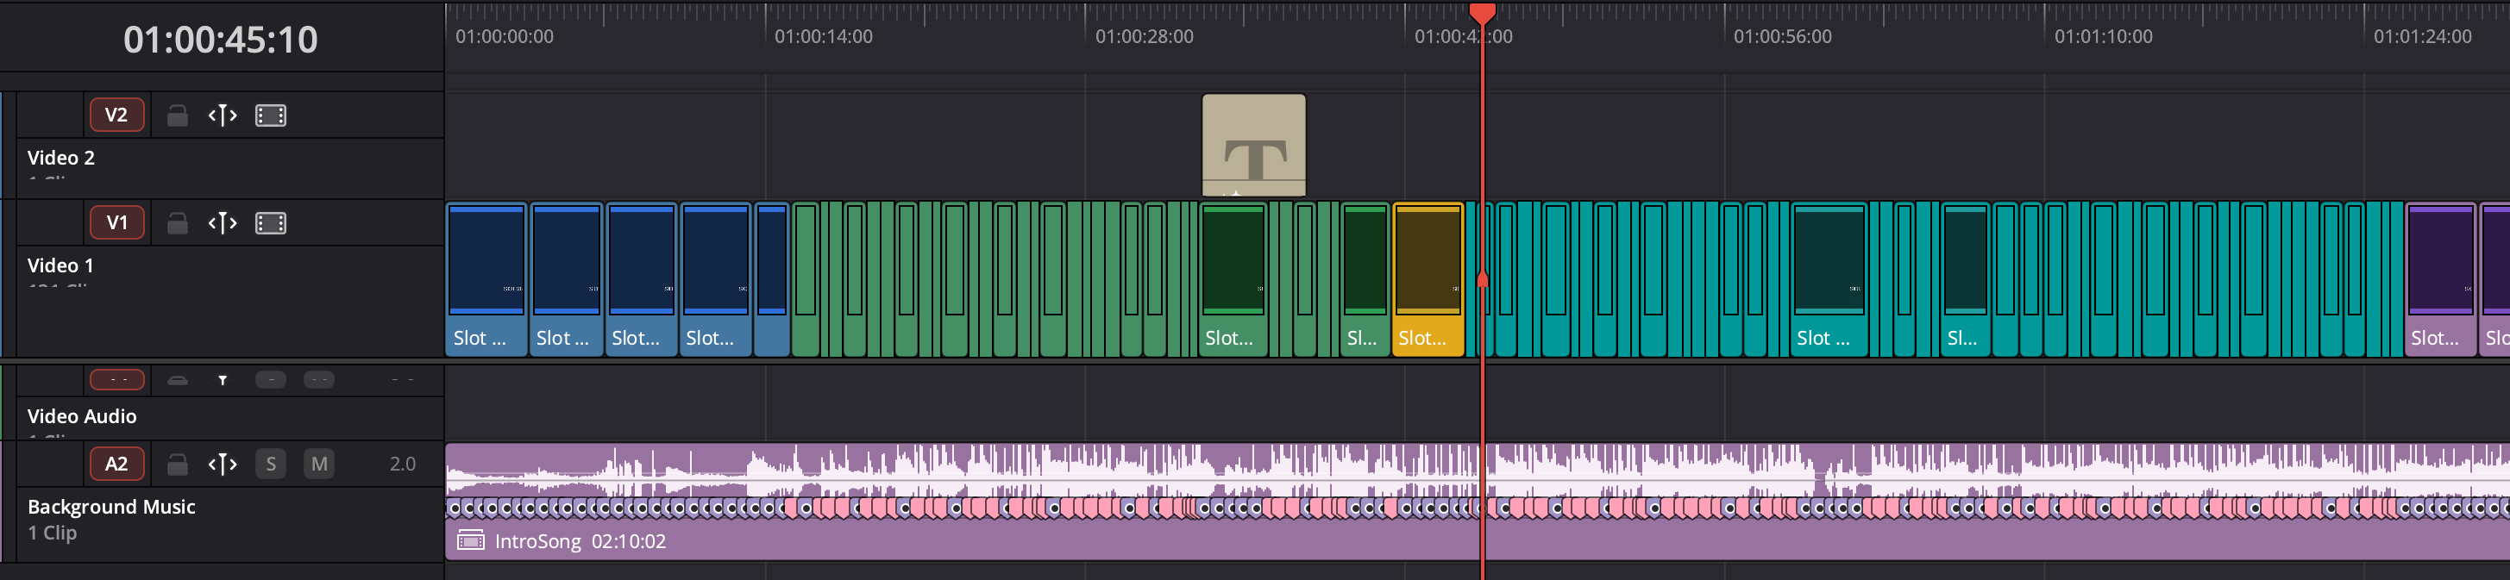Click the Background Music track name
This screenshot has width=2510, height=580.
pyautogui.click(x=111, y=507)
